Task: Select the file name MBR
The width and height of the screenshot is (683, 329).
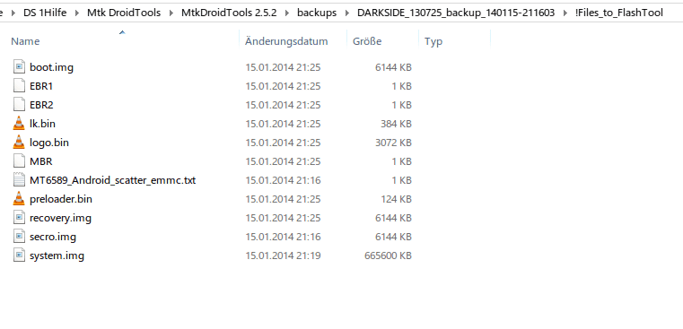Action: click(x=41, y=161)
